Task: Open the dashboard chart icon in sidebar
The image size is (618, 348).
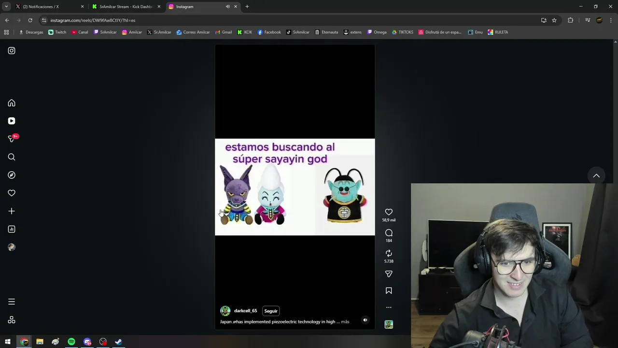Action: coord(12,229)
